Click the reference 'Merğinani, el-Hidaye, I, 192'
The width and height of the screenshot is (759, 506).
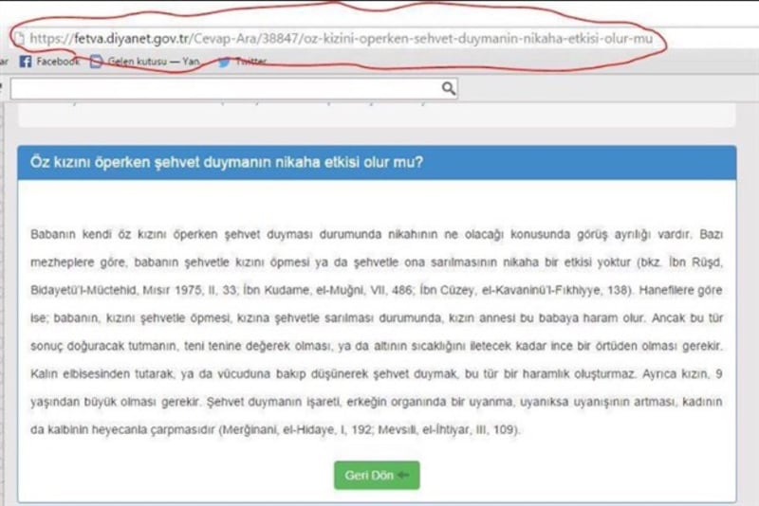(296, 429)
